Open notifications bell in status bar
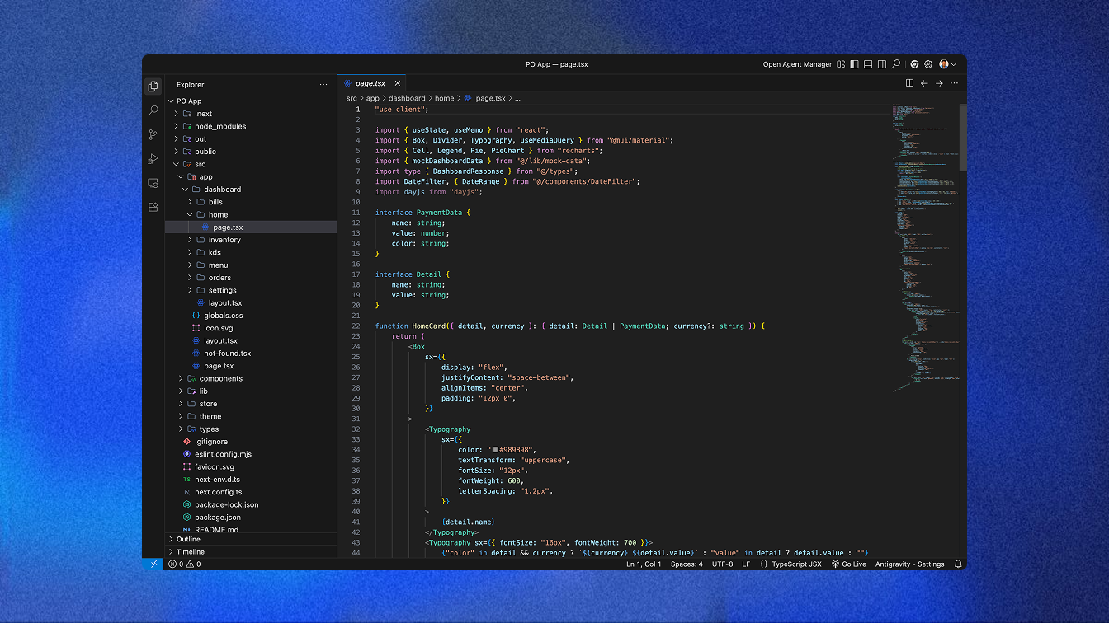 [958, 564]
